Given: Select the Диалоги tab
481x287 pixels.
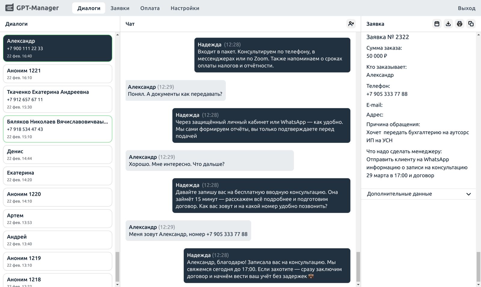Looking at the screenshot, I should pyautogui.click(x=89, y=8).
